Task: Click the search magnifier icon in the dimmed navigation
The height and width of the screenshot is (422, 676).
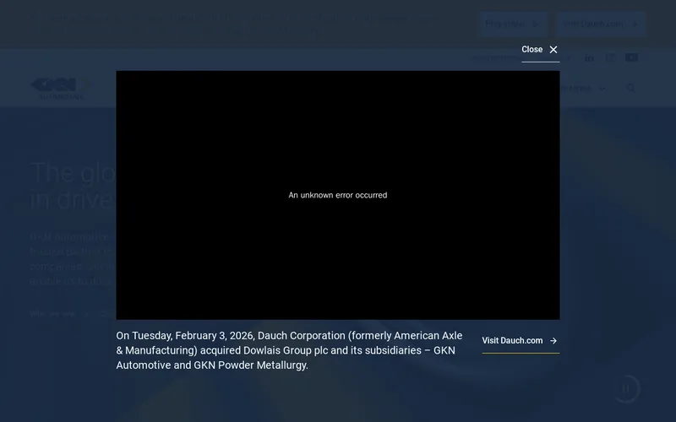Action: click(630, 88)
